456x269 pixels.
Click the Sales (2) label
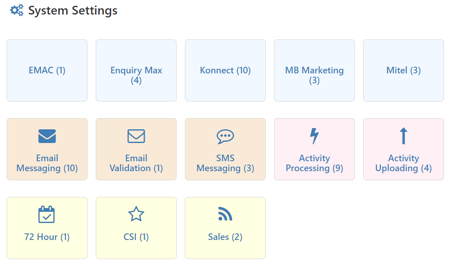tap(225, 237)
